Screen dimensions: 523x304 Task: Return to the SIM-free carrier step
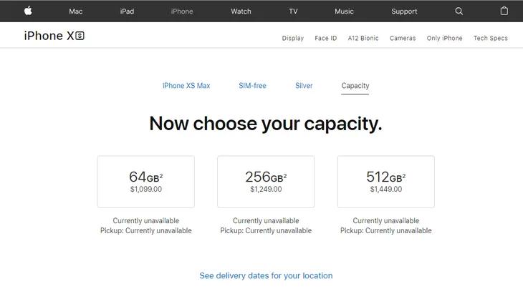click(252, 86)
